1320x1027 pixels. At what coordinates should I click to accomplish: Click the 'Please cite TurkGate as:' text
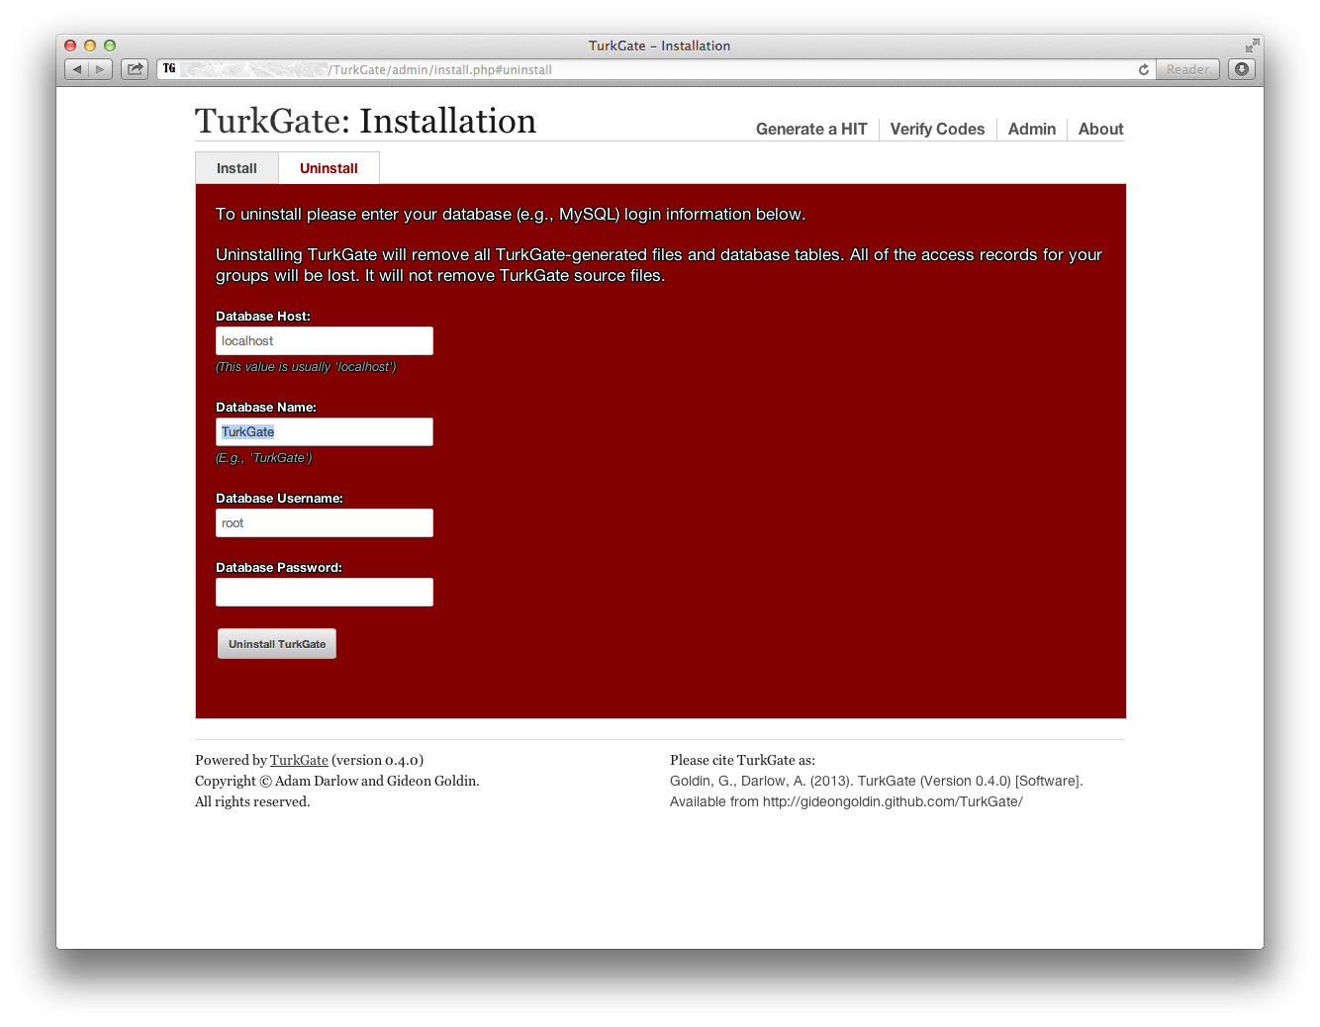742,760
